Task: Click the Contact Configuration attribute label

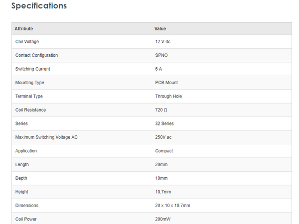Action: coord(36,55)
